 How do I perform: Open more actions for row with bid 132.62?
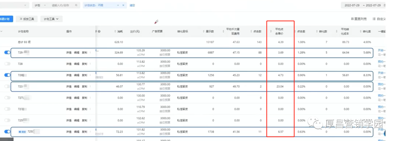coord(90,121)
